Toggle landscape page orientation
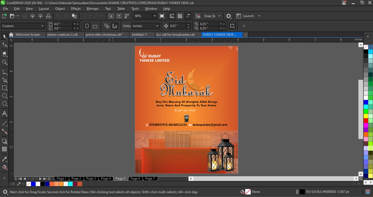Viewport: 373px width, 197px height. coord(95,26)
